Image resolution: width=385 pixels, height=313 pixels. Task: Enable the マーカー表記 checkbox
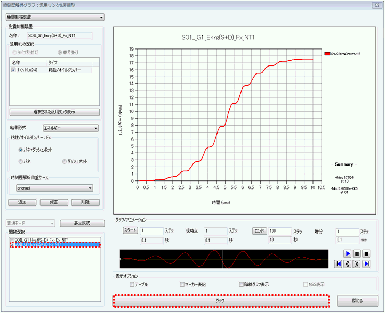pos(182,284)
